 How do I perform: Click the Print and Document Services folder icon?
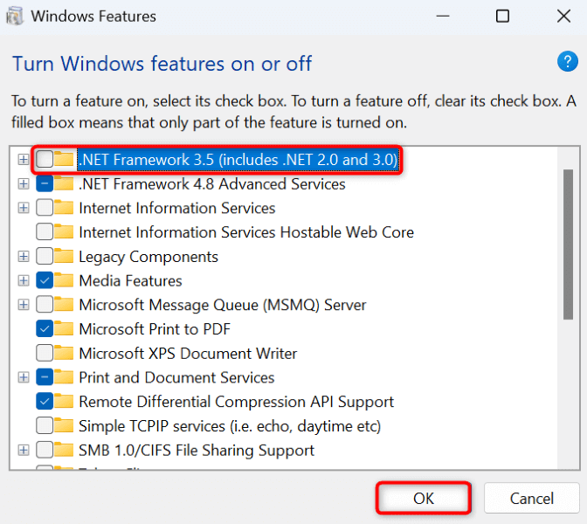[64, 378]
